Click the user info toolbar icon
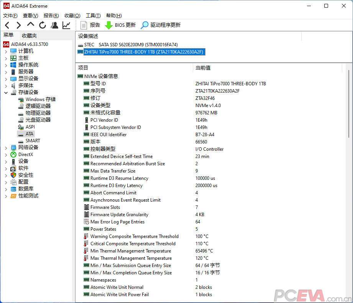Viewport: 353px width, 303px height. tap(54, 25)
